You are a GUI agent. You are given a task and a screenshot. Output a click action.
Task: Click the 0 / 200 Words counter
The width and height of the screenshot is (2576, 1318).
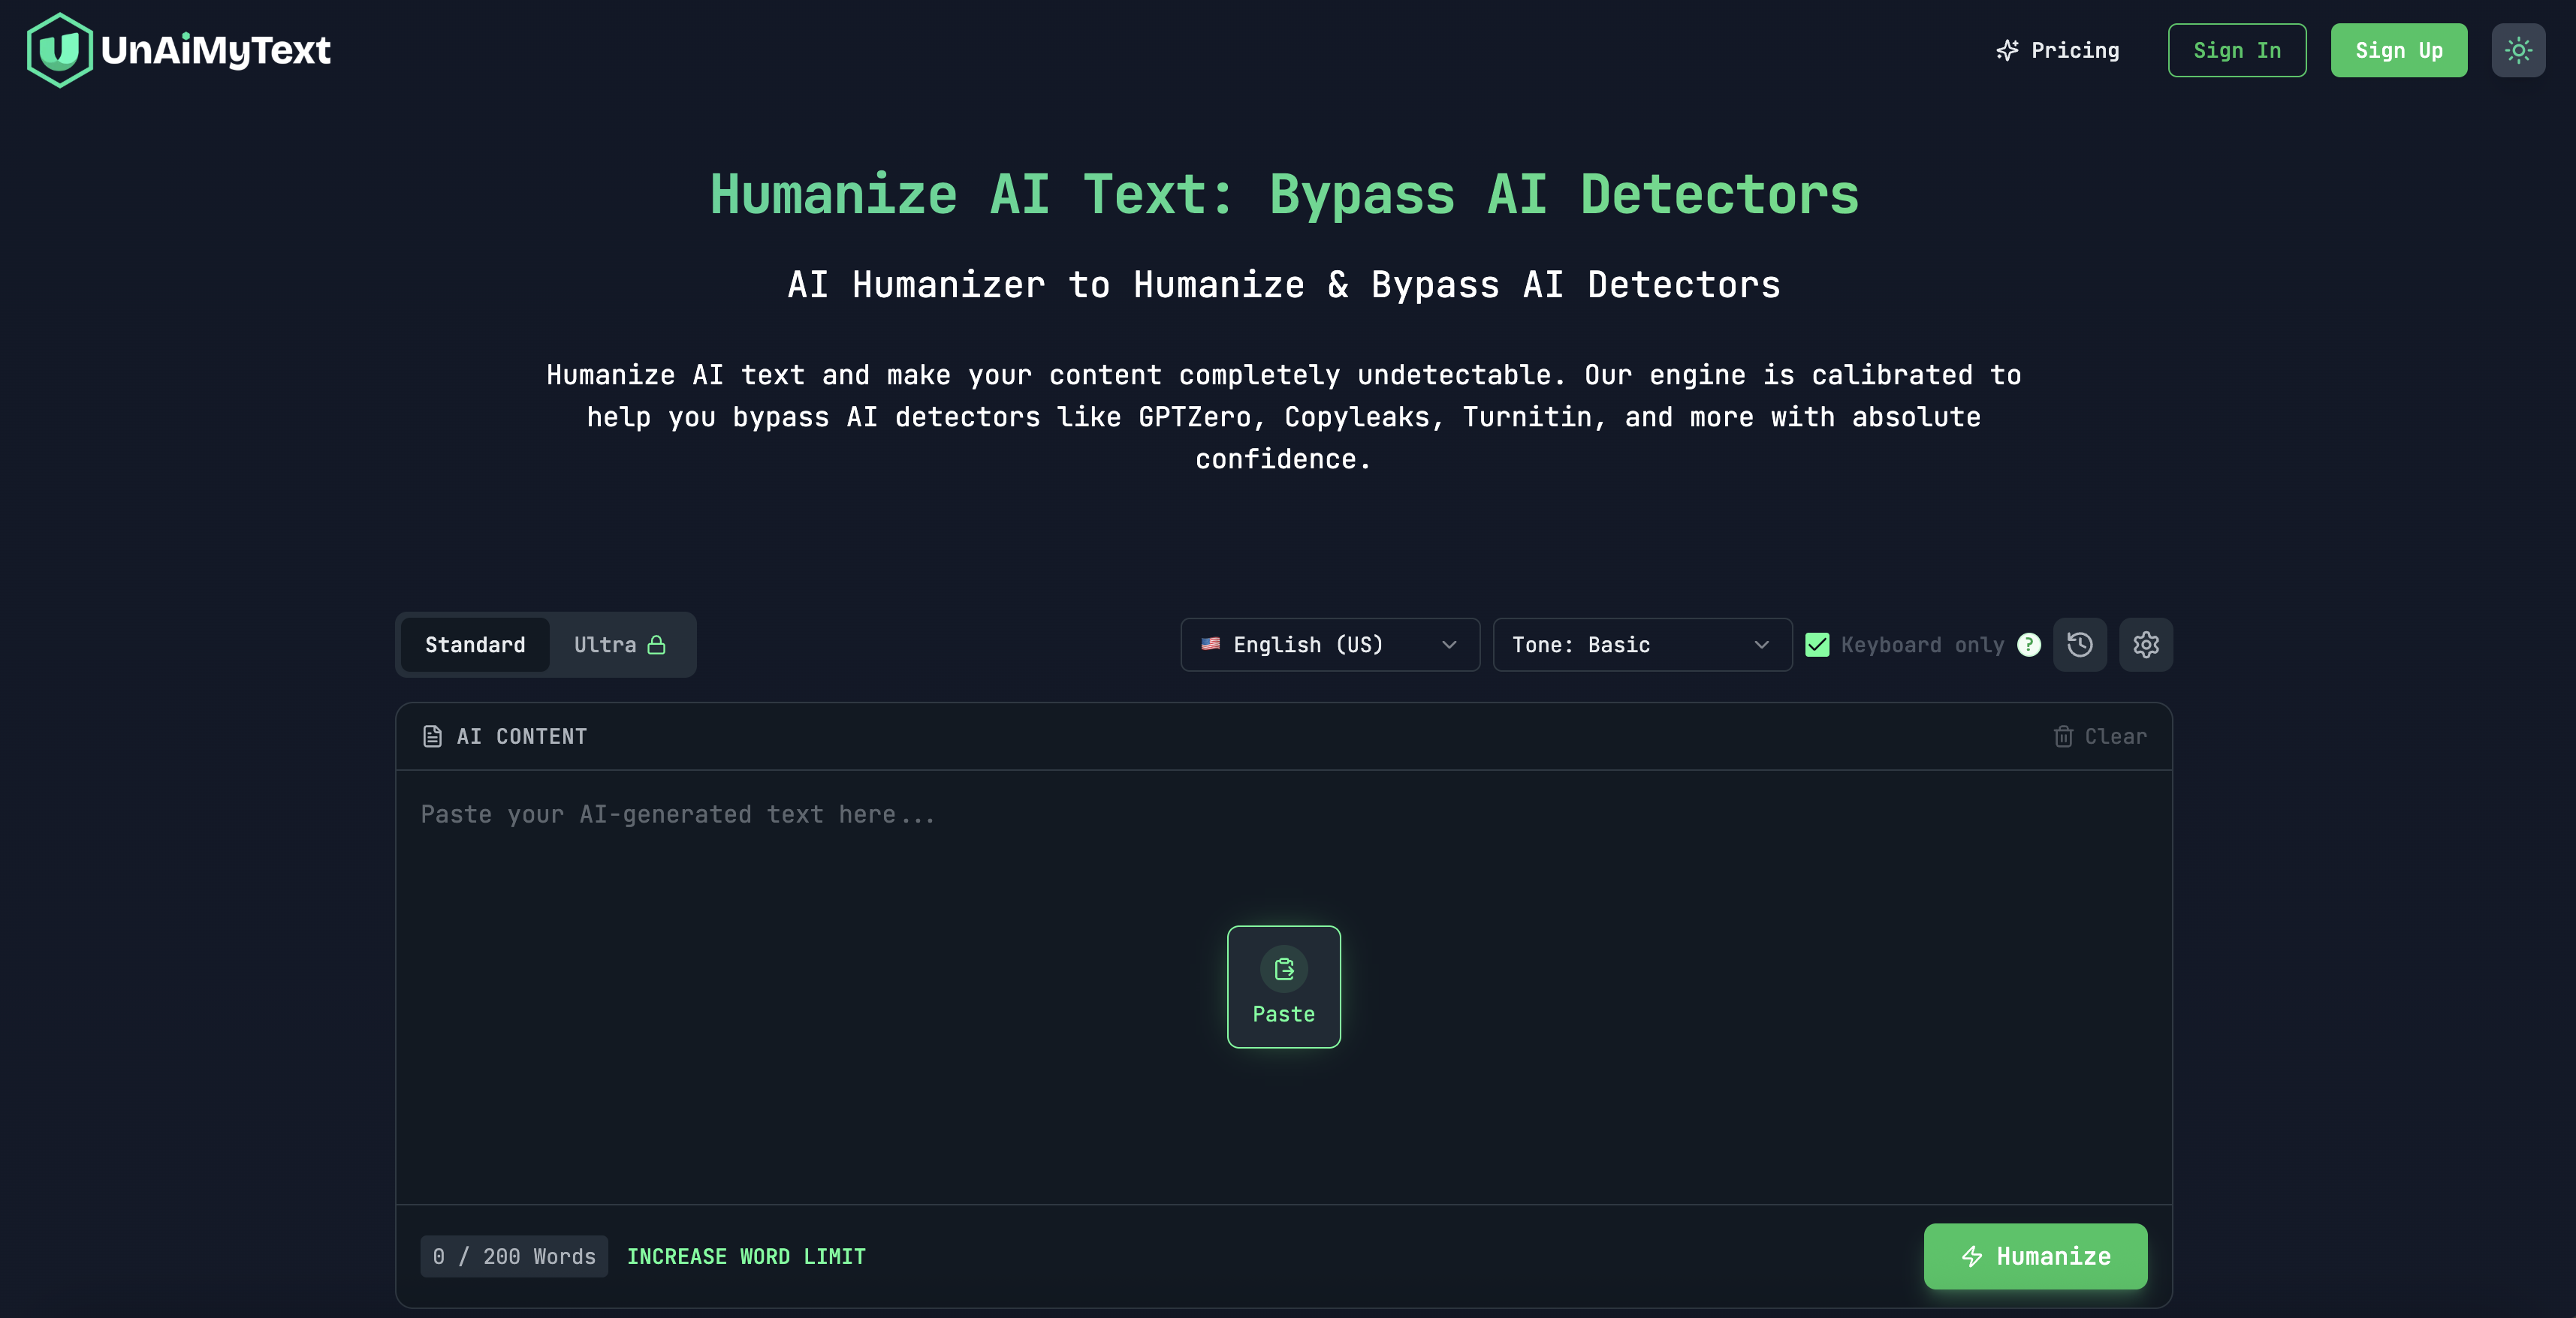(513, 1256)
